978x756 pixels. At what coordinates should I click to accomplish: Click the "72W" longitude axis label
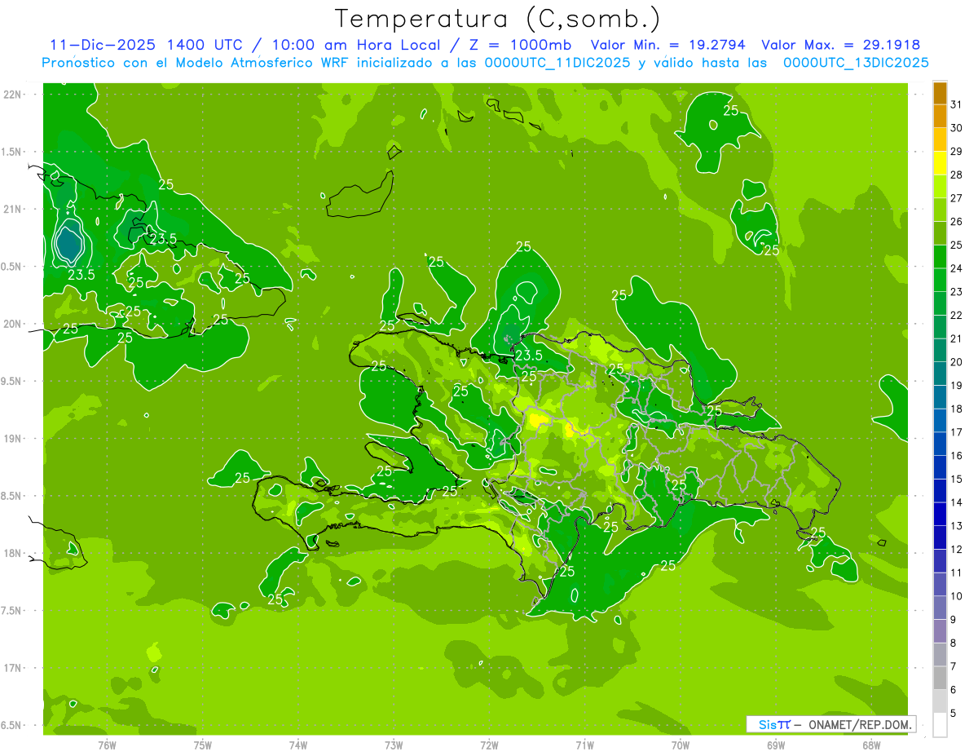click(x=489, y=745)
